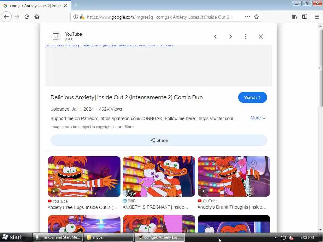
Task: Open the partial thumbnail below Anxiety's Drunk Thoughts
Action: point(234,224)
